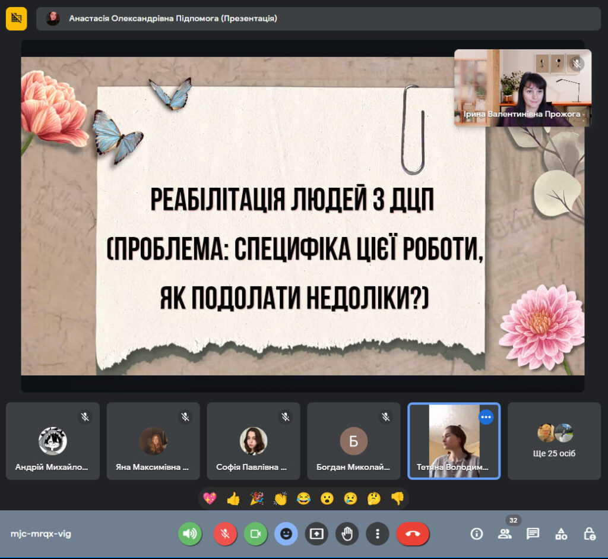608x559 pixels.
Task: Click the yellow presentation icon top-left
Action: coord(16,18)
